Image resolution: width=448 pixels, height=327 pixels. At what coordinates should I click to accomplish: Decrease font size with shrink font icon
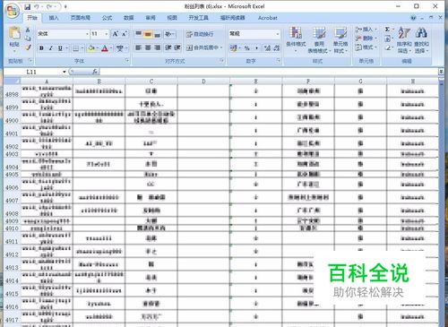(125, 34)
